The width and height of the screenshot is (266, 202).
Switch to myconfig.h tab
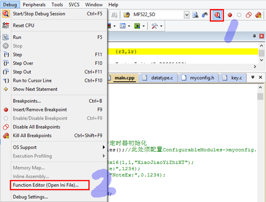tap(198, 78)
